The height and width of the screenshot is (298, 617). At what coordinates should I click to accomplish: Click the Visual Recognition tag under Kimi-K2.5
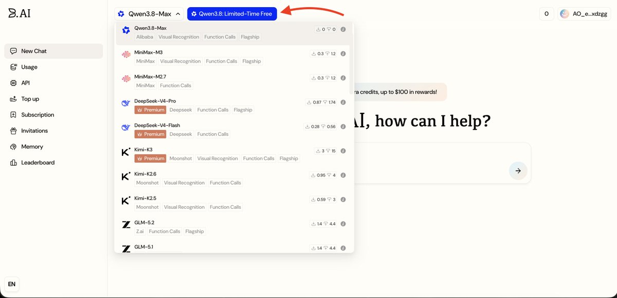[x=184, y=207]
